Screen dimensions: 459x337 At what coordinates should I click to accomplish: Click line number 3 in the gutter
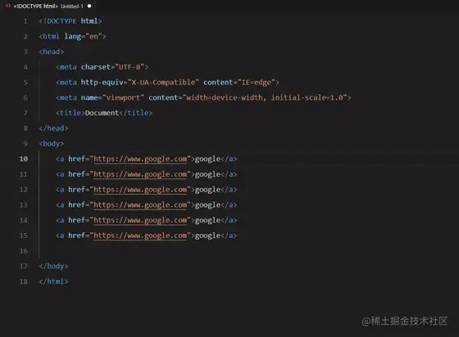[x=25, y=52]
